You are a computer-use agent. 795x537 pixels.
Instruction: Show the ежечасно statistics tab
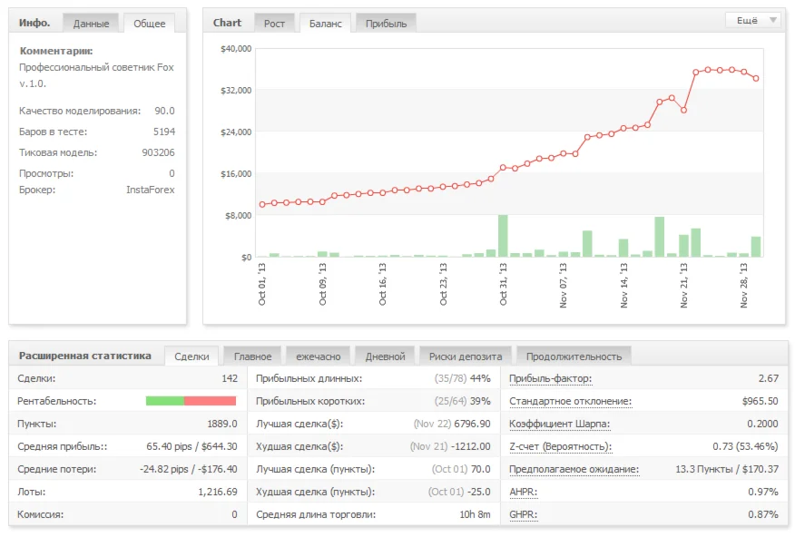click(x=317, y=356)
